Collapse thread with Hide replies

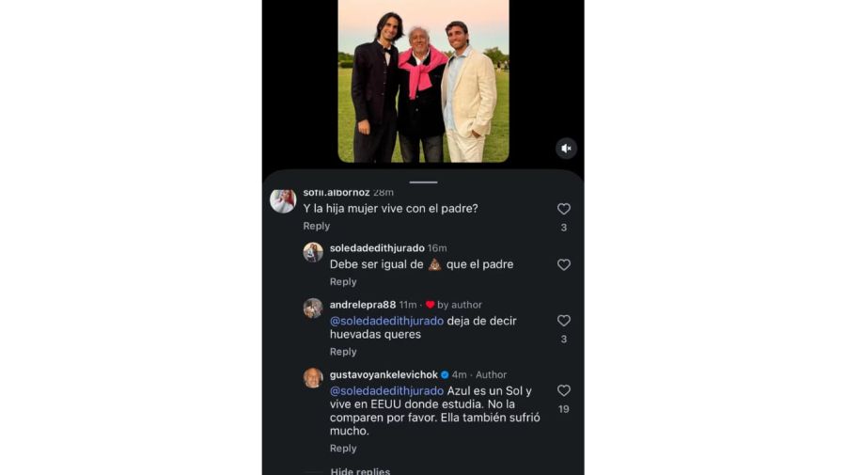tap(360, 470)
